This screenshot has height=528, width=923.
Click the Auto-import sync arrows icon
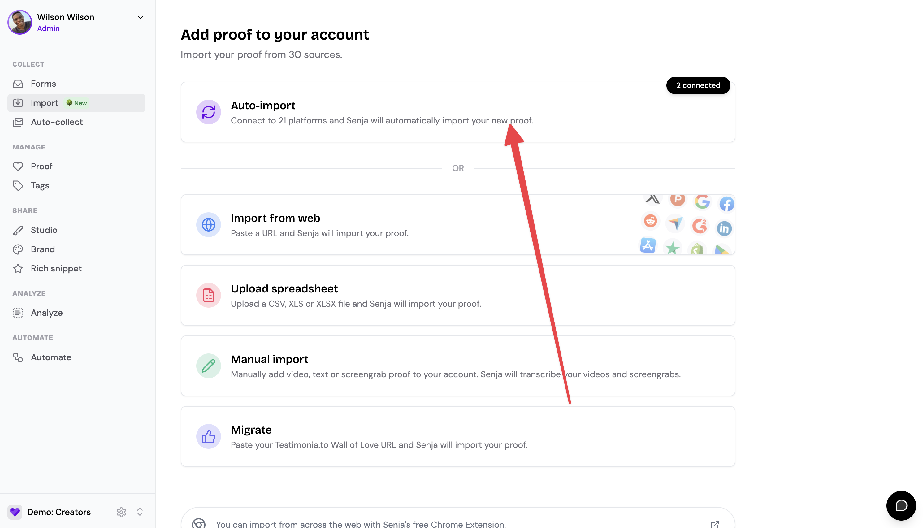209,112
